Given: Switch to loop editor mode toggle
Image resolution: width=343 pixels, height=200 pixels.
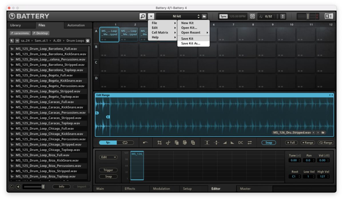Looking at the screenshot, I should (125, 143).
